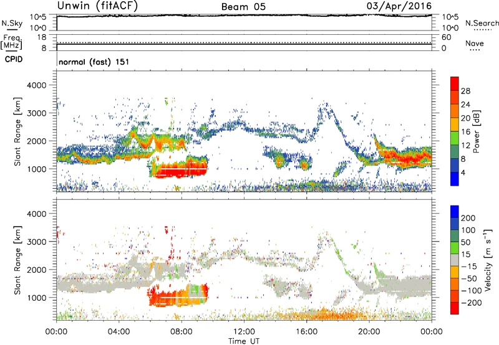The height and width of the screenshot is (345, 499).
Task: Click the "12:00" time axis label
Action: 244,332
